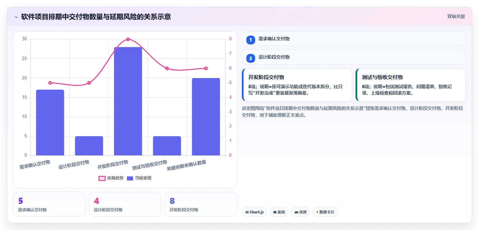
Task: Click the x-axis label 开发阶段交付物
Action: click(x=113, y=165)
